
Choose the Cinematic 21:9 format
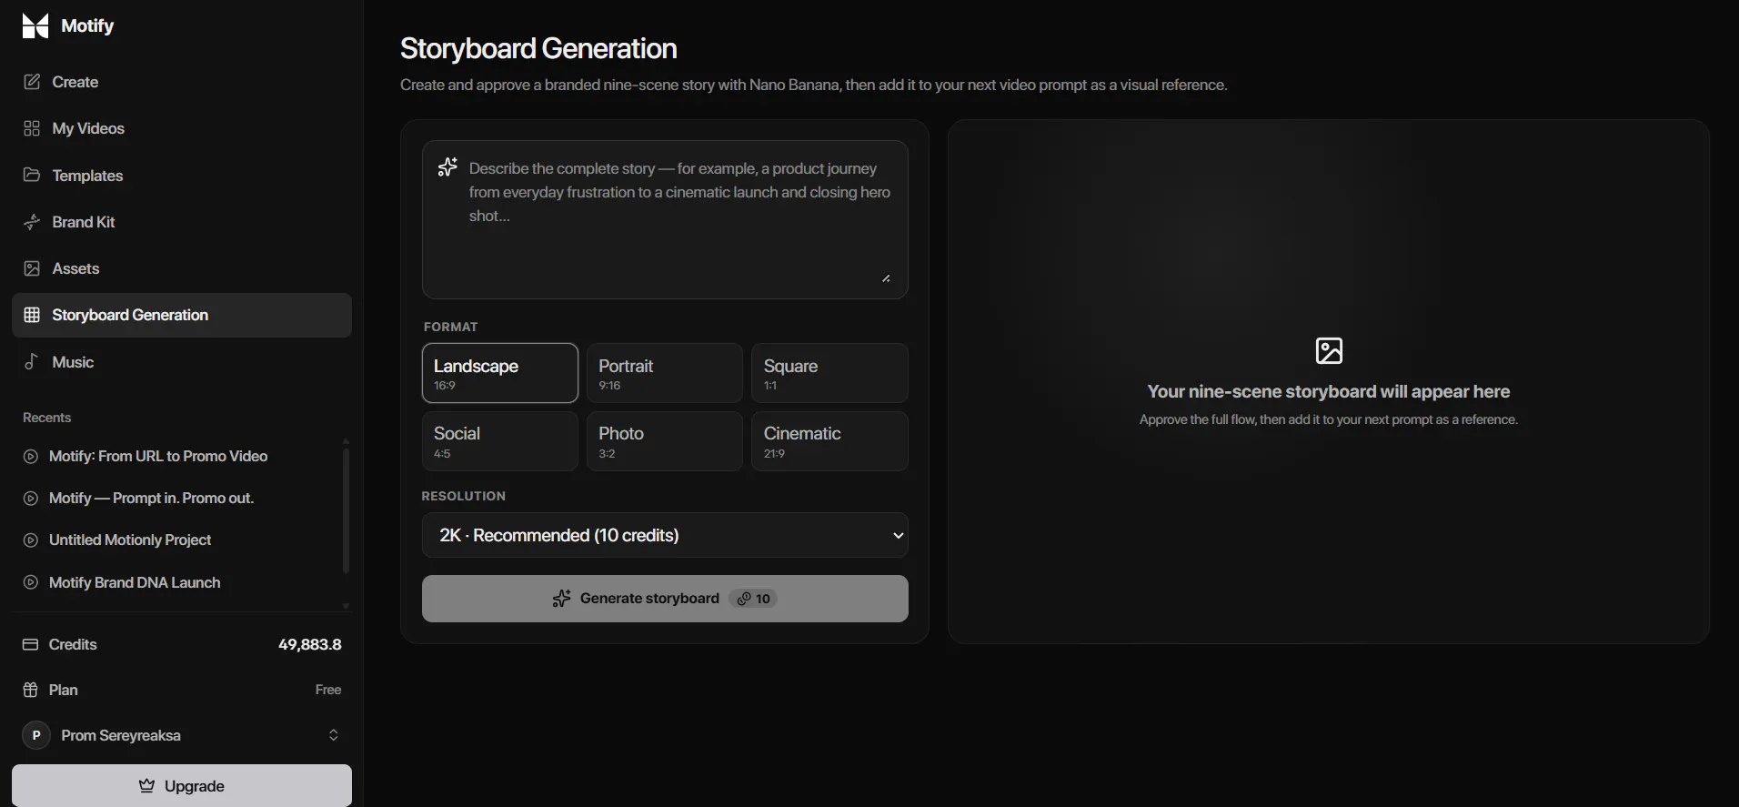(829, 441)
